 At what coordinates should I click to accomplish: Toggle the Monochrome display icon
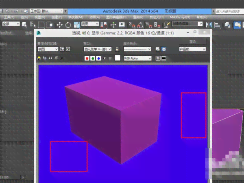(110, 58)
